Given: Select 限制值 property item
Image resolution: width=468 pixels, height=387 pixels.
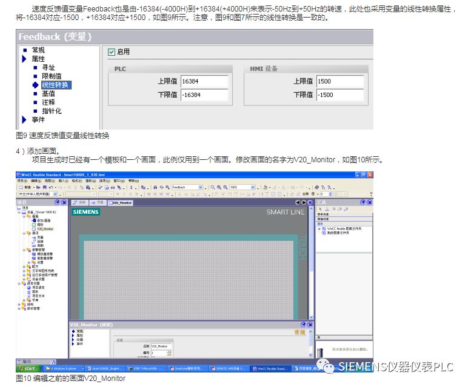Looking at the screenshot, I should (x=52, y=76).
